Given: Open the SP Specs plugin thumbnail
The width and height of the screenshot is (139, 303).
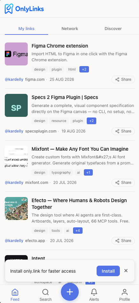Looking at the screenshot, I should tap(16, 105).
